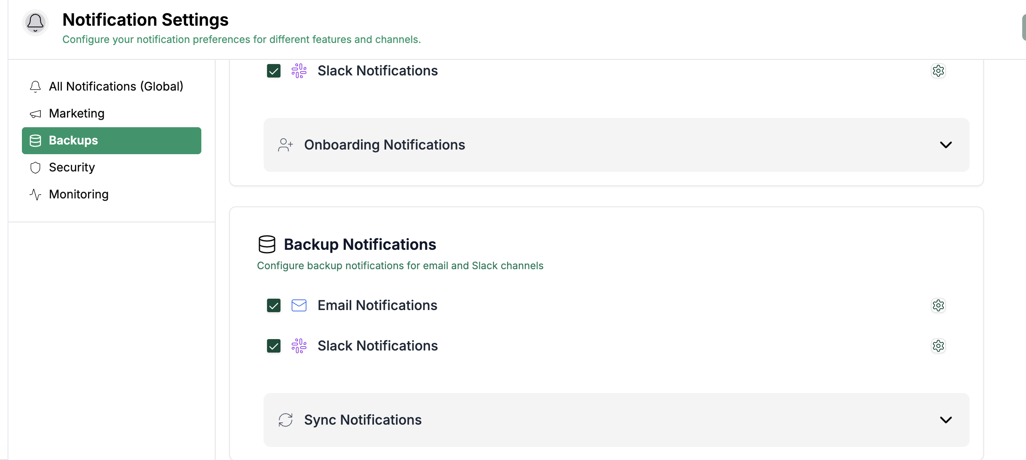Open the Monitoring sidebar item
Viewport: 1026px width, 460px height.
coord(78,194)
